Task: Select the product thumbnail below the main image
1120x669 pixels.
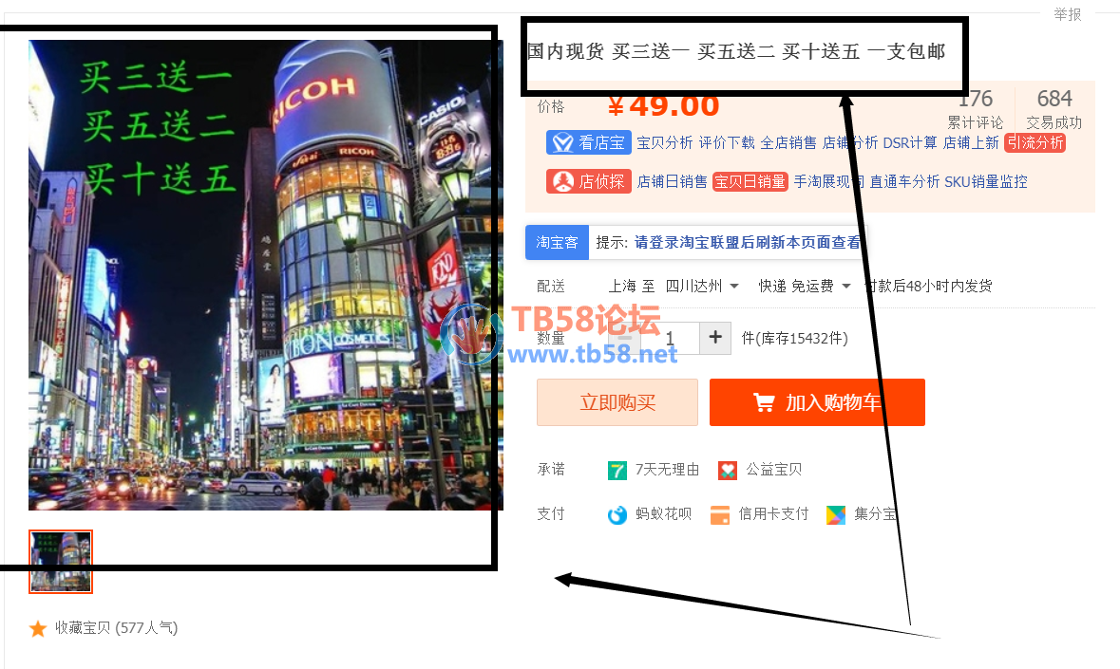Action: point(61,562)
